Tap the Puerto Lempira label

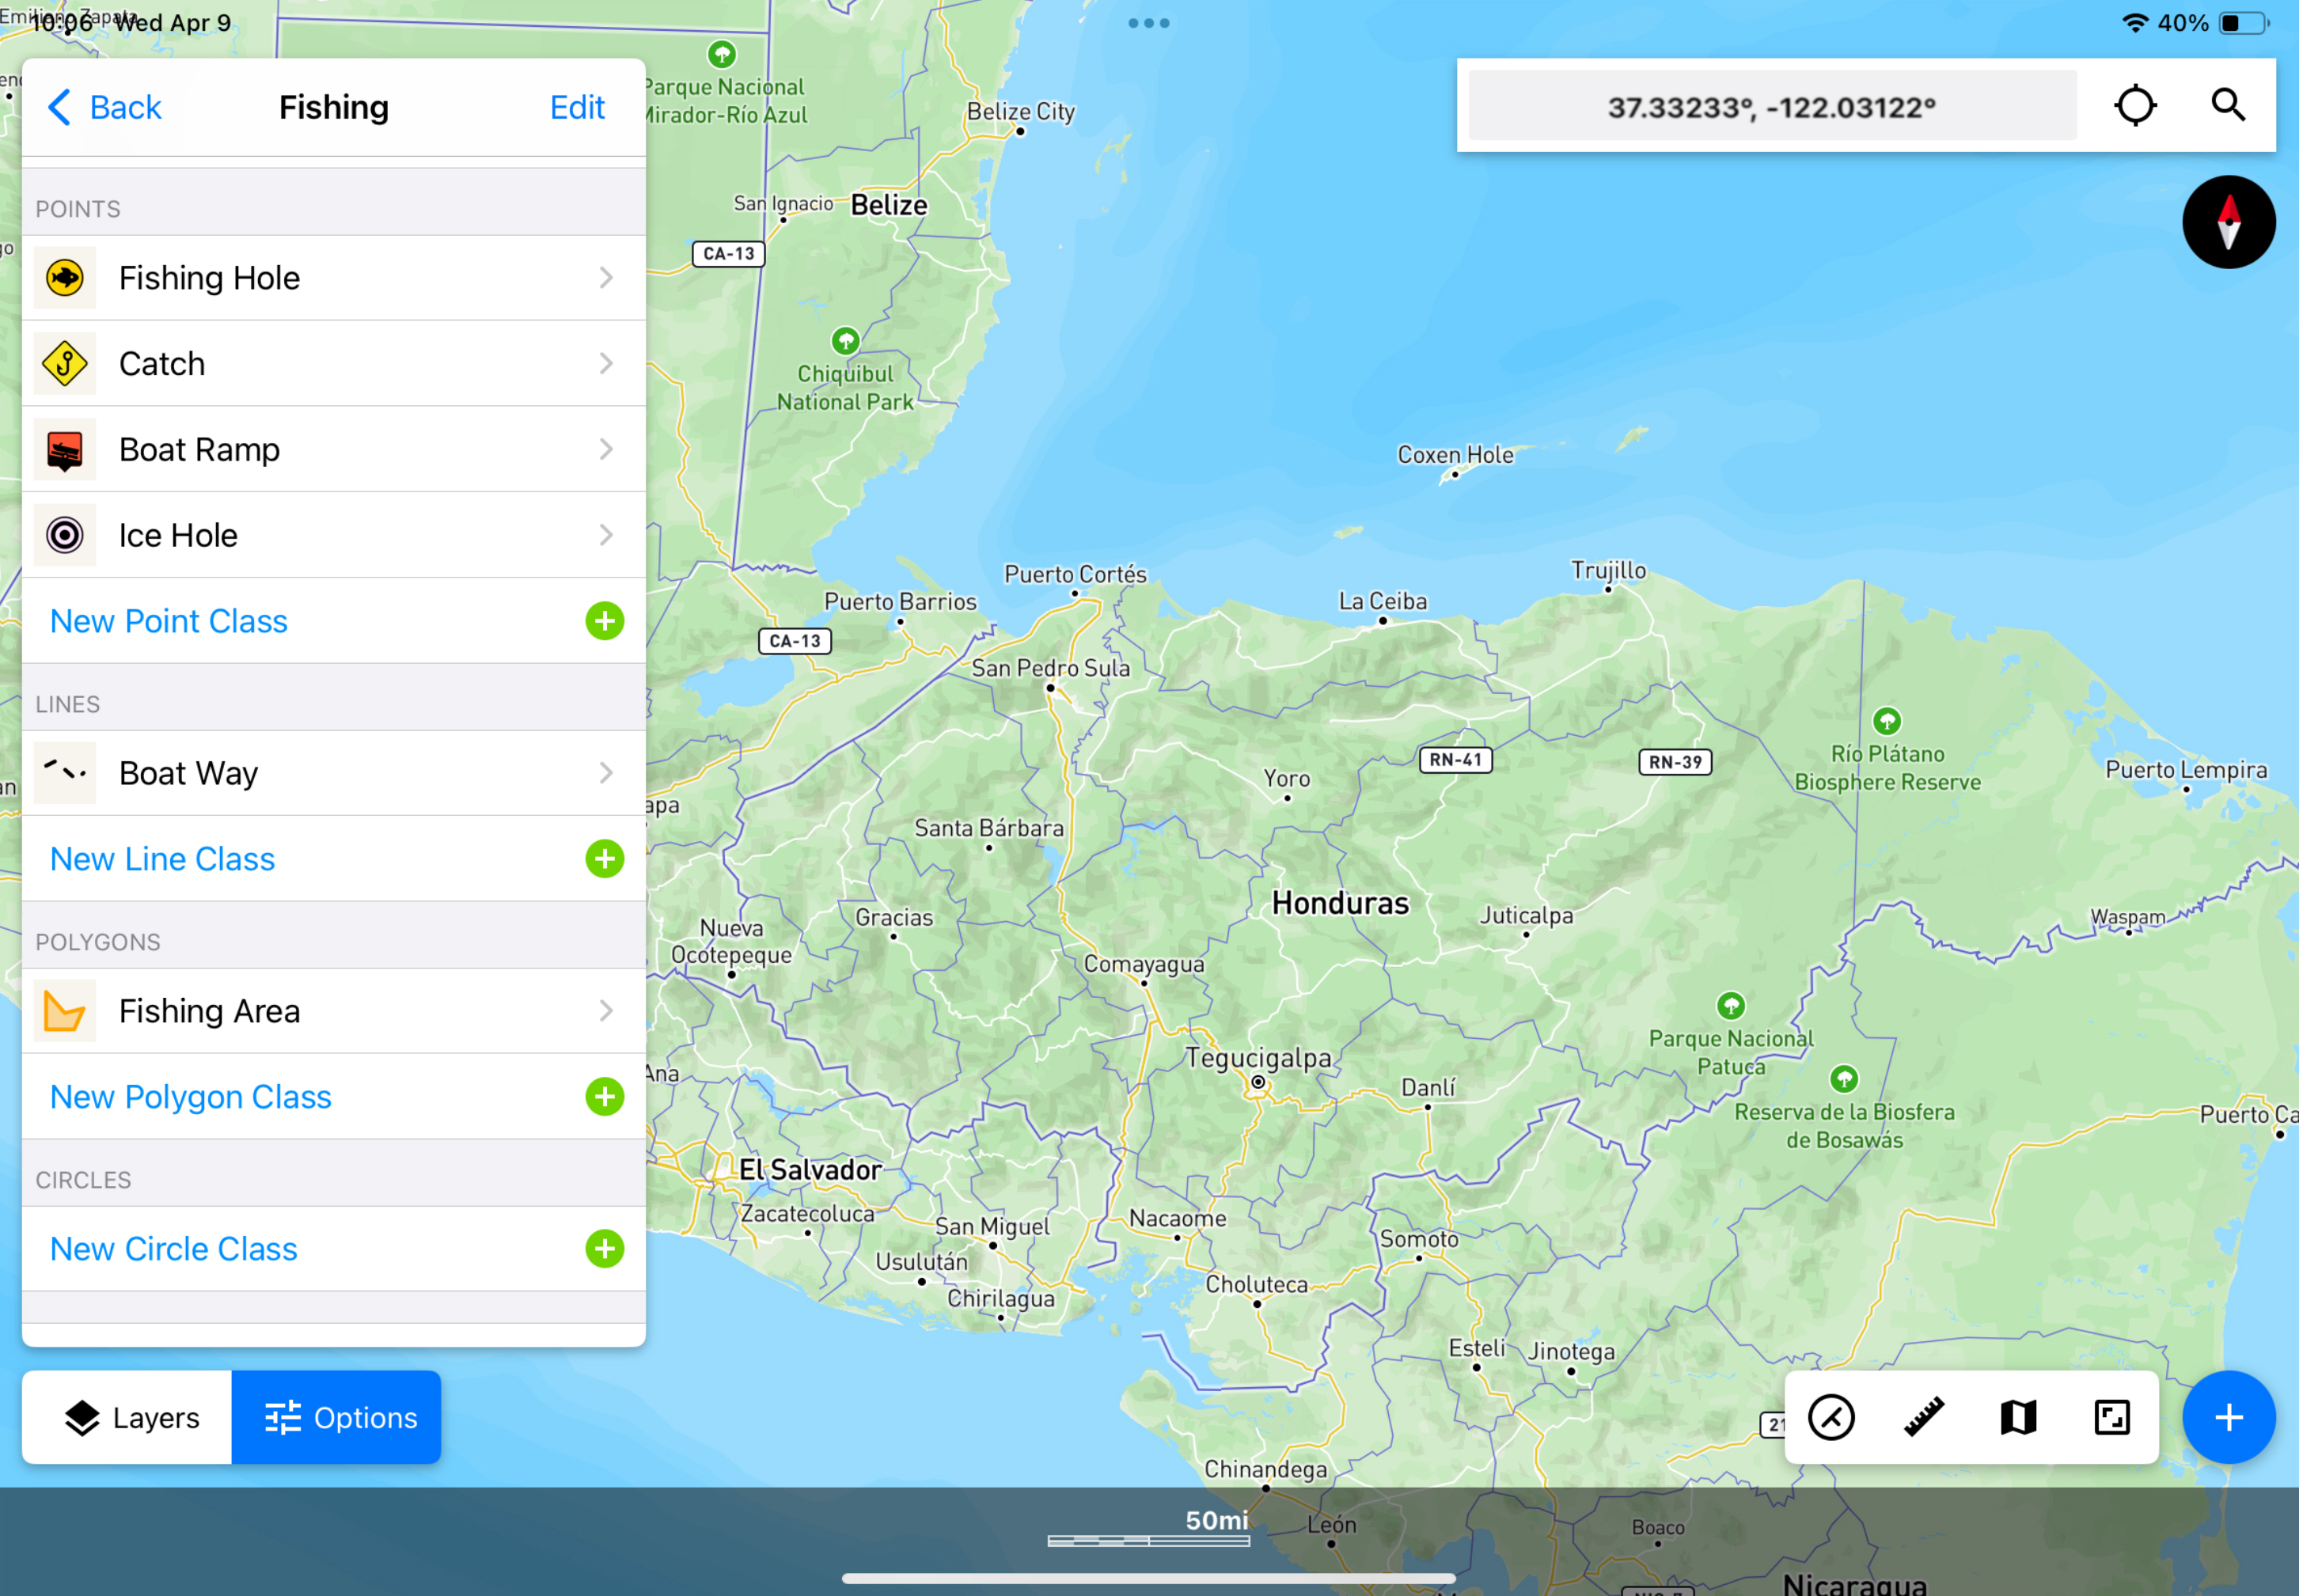coord(2186,770)
